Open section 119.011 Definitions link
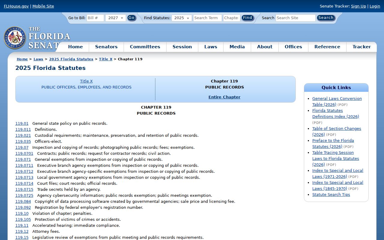Image resolution: width=384 pixels, height=240 pixels. (x=23, y=130)
